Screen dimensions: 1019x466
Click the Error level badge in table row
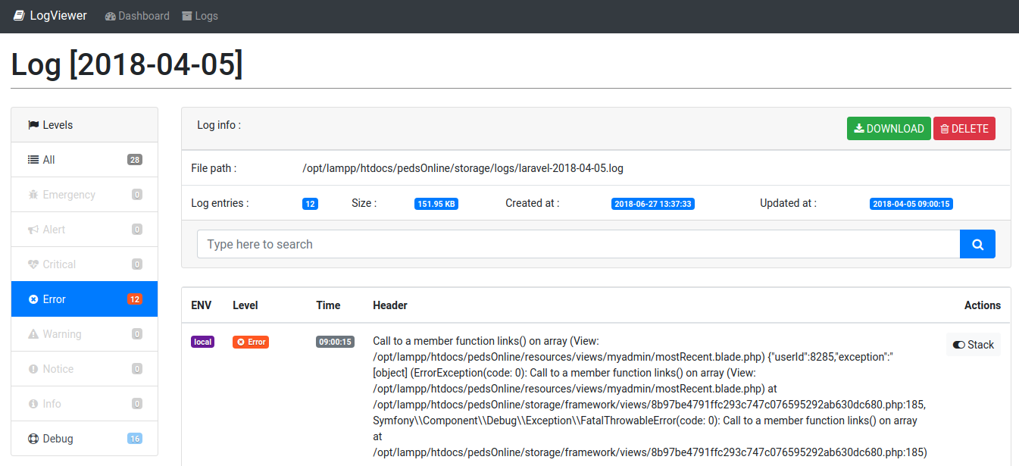point(251,342)
